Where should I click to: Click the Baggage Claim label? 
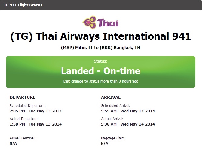[113, 138]
